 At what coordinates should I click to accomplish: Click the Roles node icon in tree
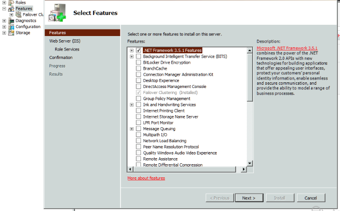pyautogui.click(x=11, y=3)
